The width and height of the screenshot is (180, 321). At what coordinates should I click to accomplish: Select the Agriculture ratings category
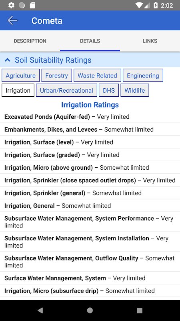(x=21, y=75)
